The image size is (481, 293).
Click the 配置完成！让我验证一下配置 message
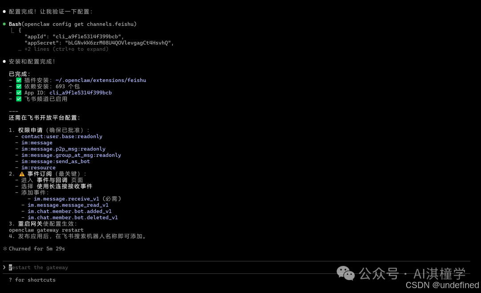pyautogui.click(x=51, y=12)
